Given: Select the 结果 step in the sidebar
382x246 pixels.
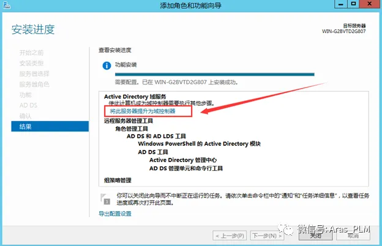Looking at the screenshot, I should [50, 127].
